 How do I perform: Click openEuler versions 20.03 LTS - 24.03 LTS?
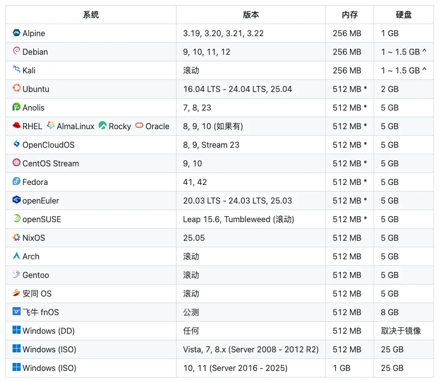pos(237,201)
